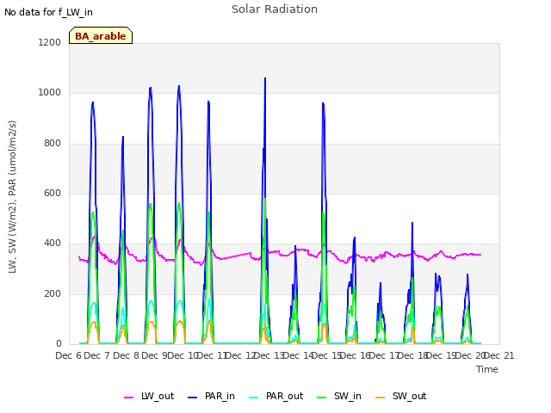Click the 0 y-axis tick label

tap(59, 343)
